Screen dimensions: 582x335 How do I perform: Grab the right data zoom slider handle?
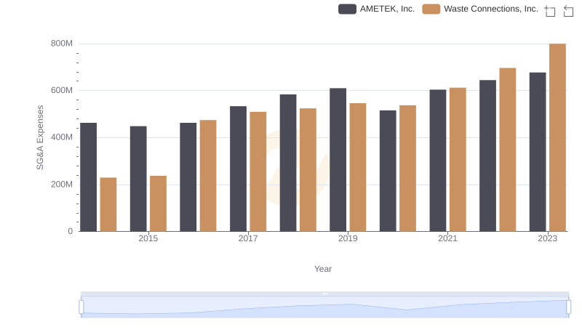point(568,307)
